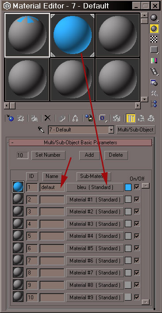This screenshot has height=313, width=162.
Task: Select the blue sphere sample slot
Action: 73,35
